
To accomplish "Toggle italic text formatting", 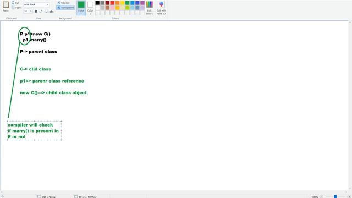I will pos(41,11).
